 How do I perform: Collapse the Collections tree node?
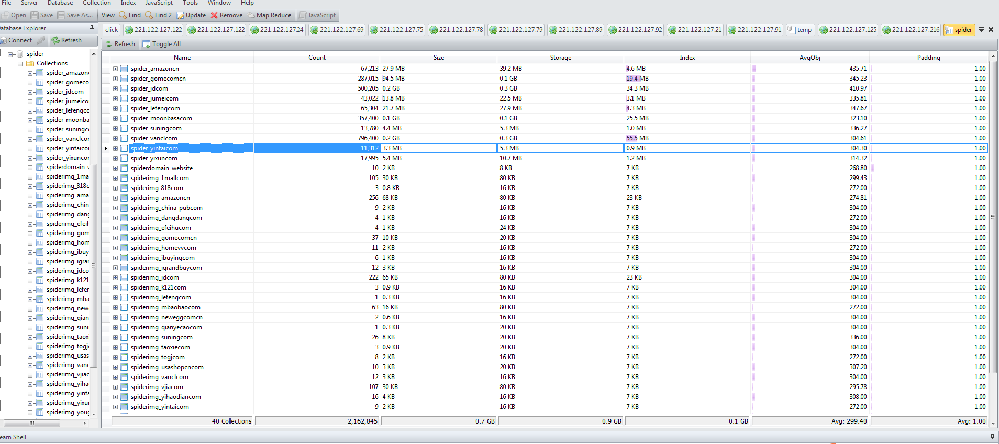[20, 64]
